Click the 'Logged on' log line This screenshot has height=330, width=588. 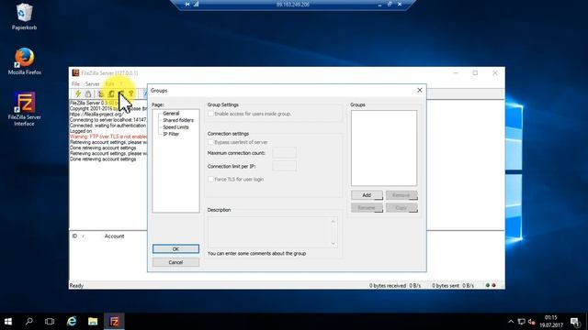[81, 131]
